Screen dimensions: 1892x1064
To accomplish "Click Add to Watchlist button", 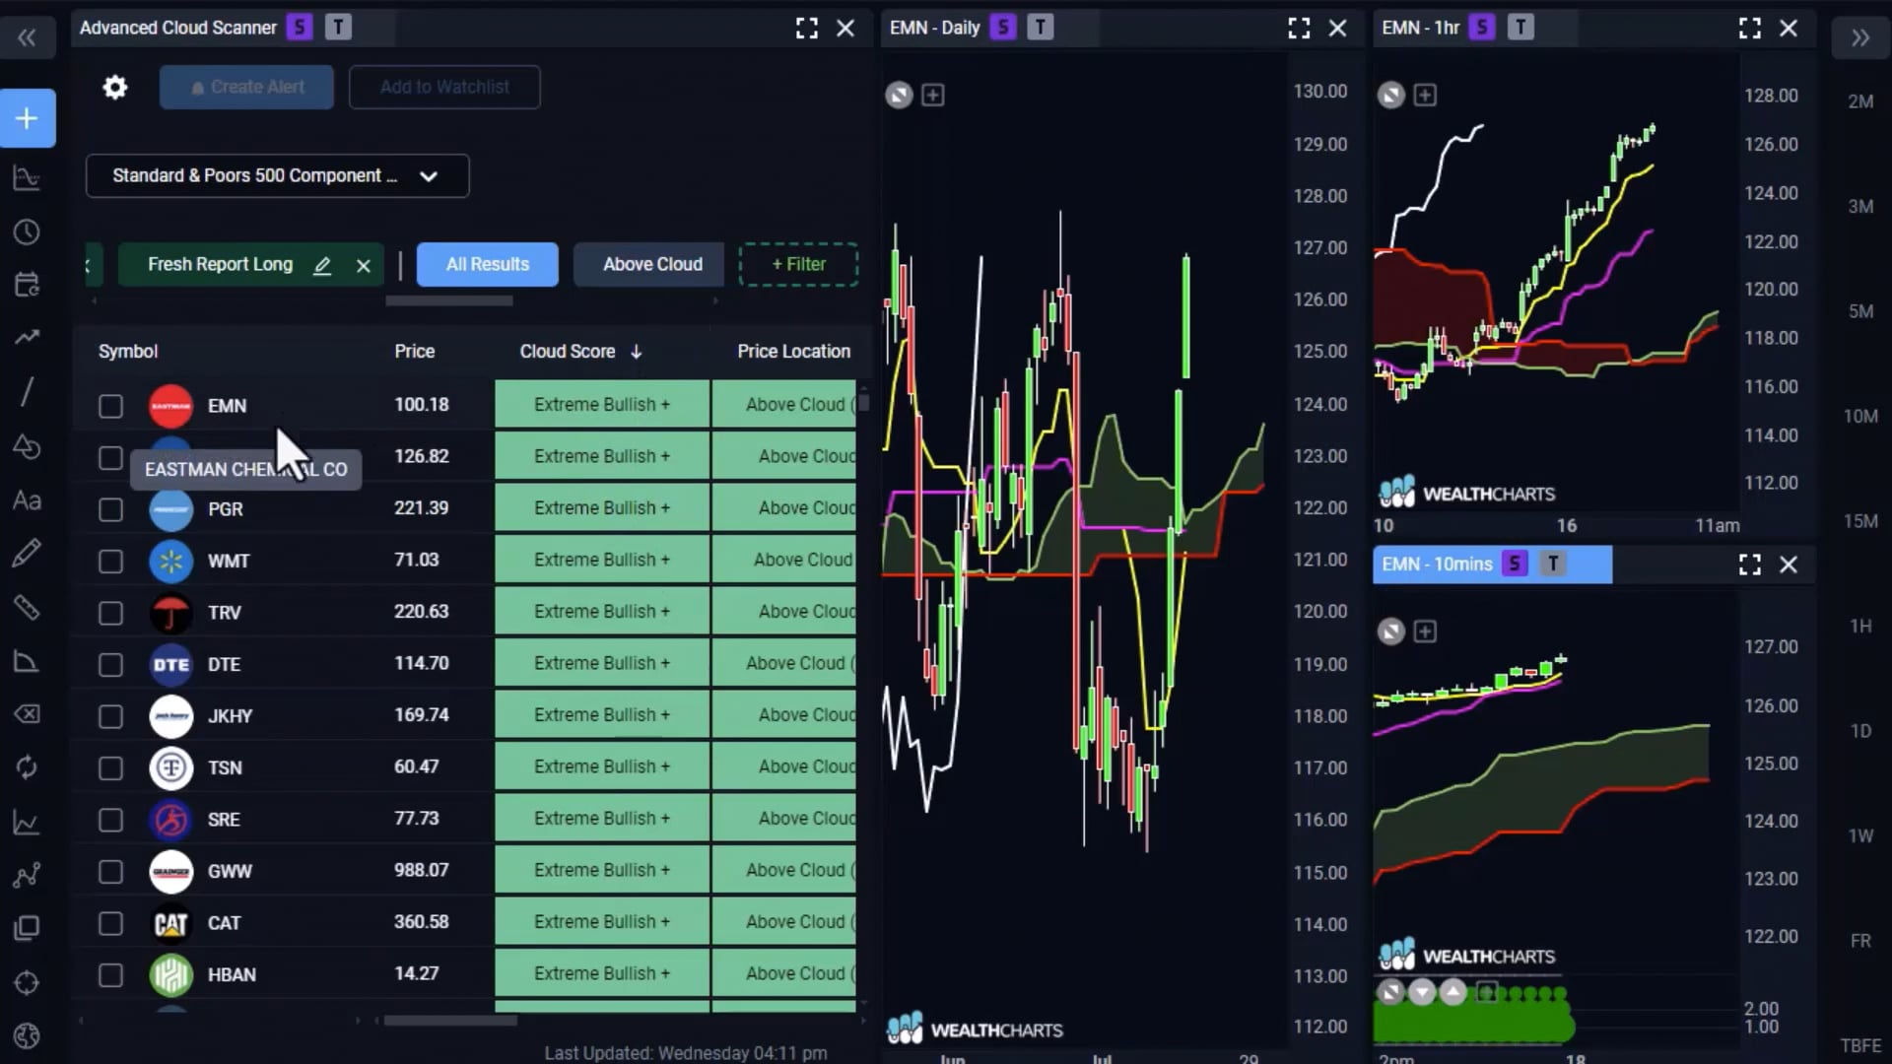I will [x=444, y=88].
